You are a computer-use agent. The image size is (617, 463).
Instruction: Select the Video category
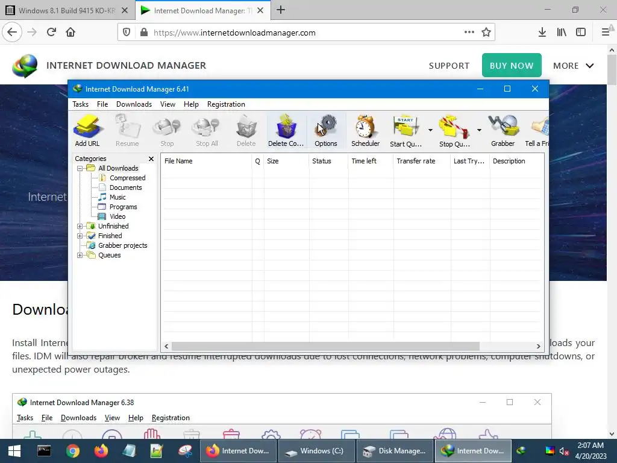(117, 216)
